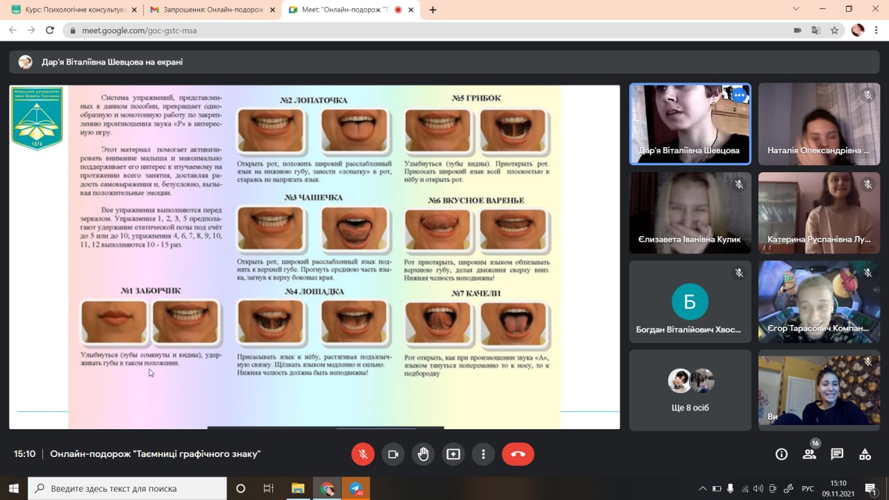889x500 pixels.
Task: Open the Activities shapes icon
Action: (865, 454)
